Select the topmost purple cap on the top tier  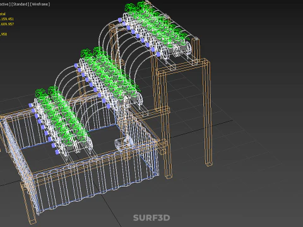120,20
